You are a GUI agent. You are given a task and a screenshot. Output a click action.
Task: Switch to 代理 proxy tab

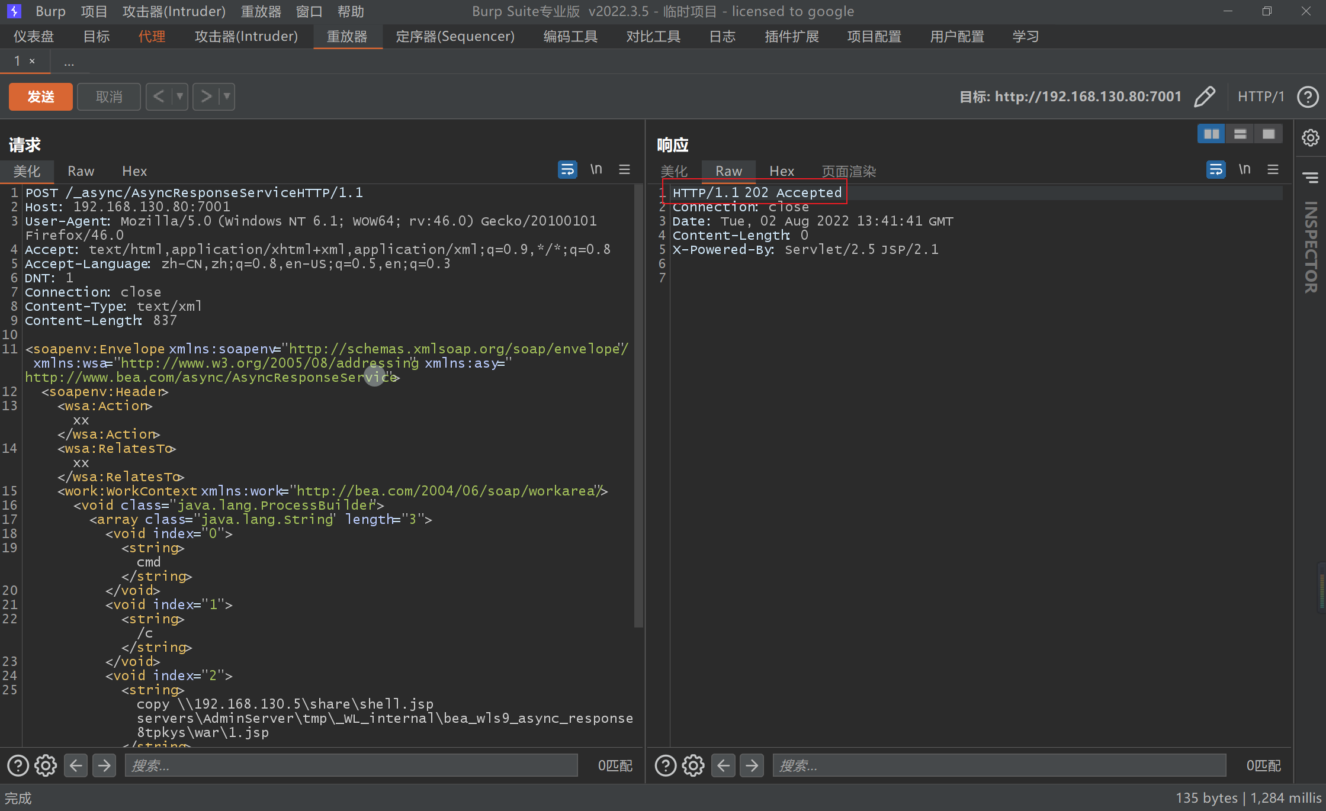tap(152, 37)
